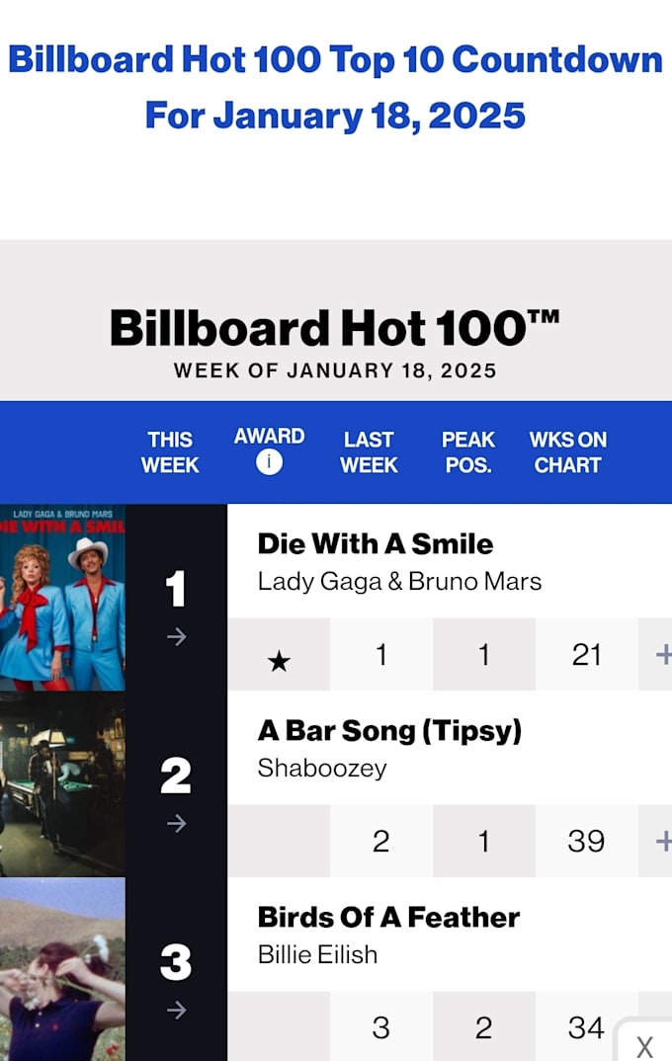Expand stats for Die With A Smile with plus button
Image resolution: width=672 pixels, height=1061 pixels.
pos(664,654)
